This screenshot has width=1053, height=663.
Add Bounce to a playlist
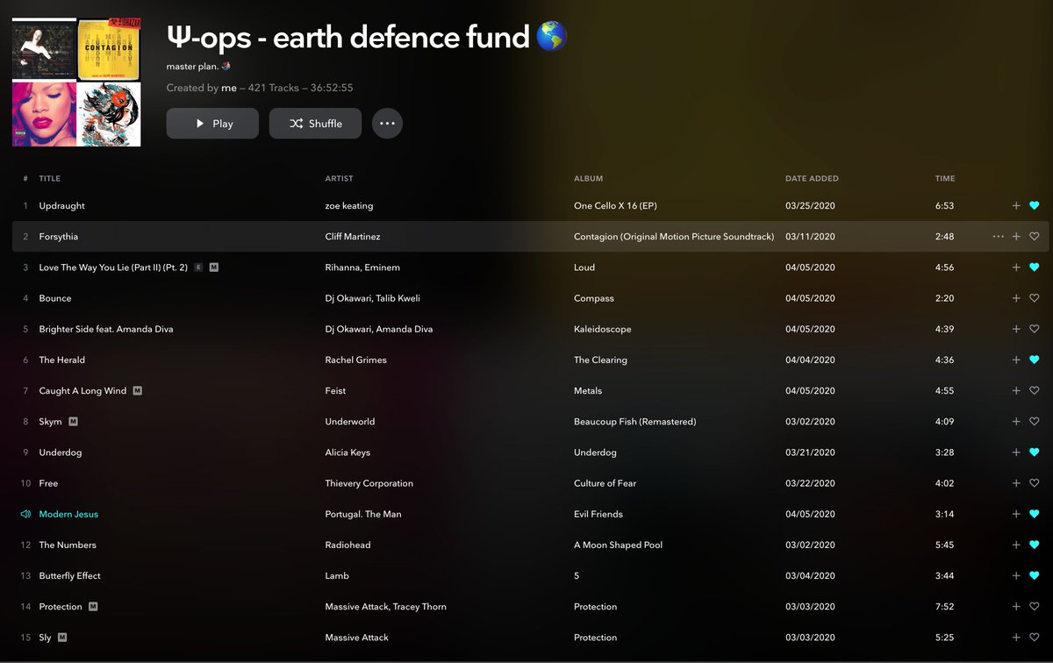1016,298
